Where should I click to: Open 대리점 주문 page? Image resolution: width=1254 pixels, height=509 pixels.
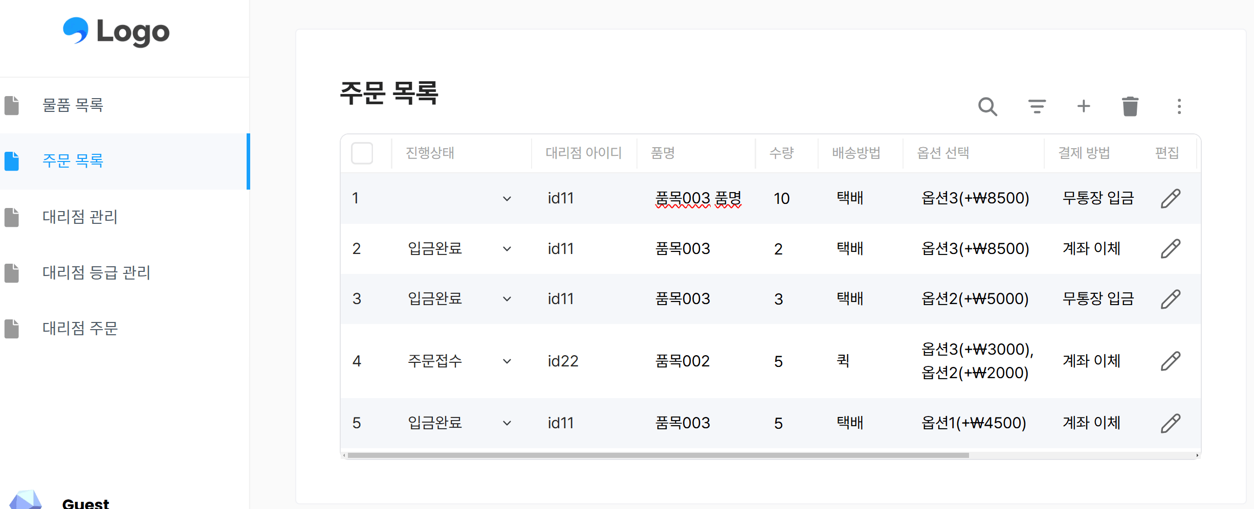click(80, 329)
